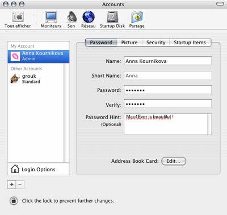Open Tout afficher (Show All) preferences
The image size is (227, 215).
pos(18,19)
